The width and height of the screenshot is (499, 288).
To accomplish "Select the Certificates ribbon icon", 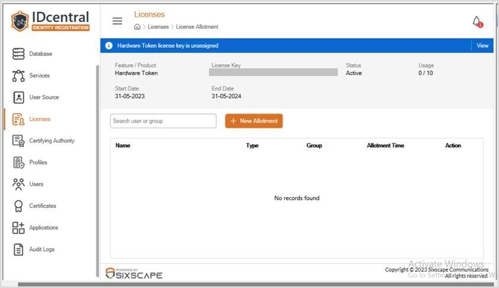I will point(18,206).
